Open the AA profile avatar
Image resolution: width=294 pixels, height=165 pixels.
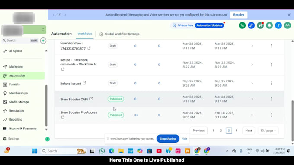pos(288,25)
